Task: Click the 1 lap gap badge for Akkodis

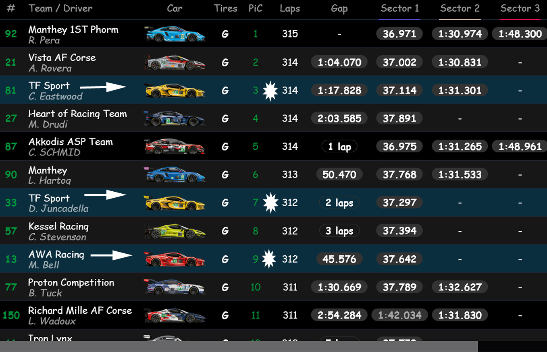Action: click(339, 147)
